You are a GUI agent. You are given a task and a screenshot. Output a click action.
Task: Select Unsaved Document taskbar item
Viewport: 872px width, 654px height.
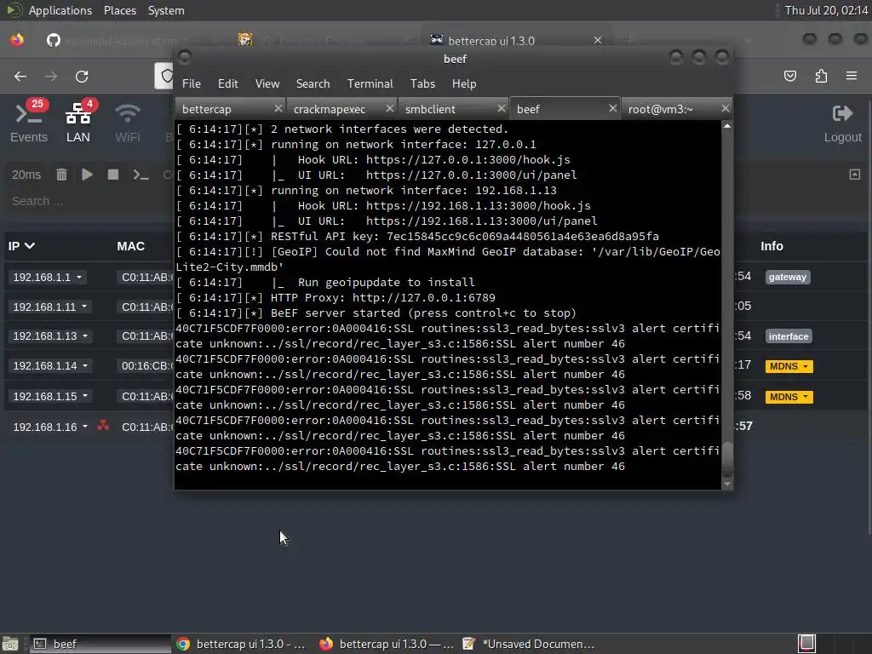pos(528,644)
